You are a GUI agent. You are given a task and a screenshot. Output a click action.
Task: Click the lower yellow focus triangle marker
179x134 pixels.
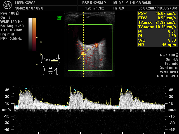point(41,54)
